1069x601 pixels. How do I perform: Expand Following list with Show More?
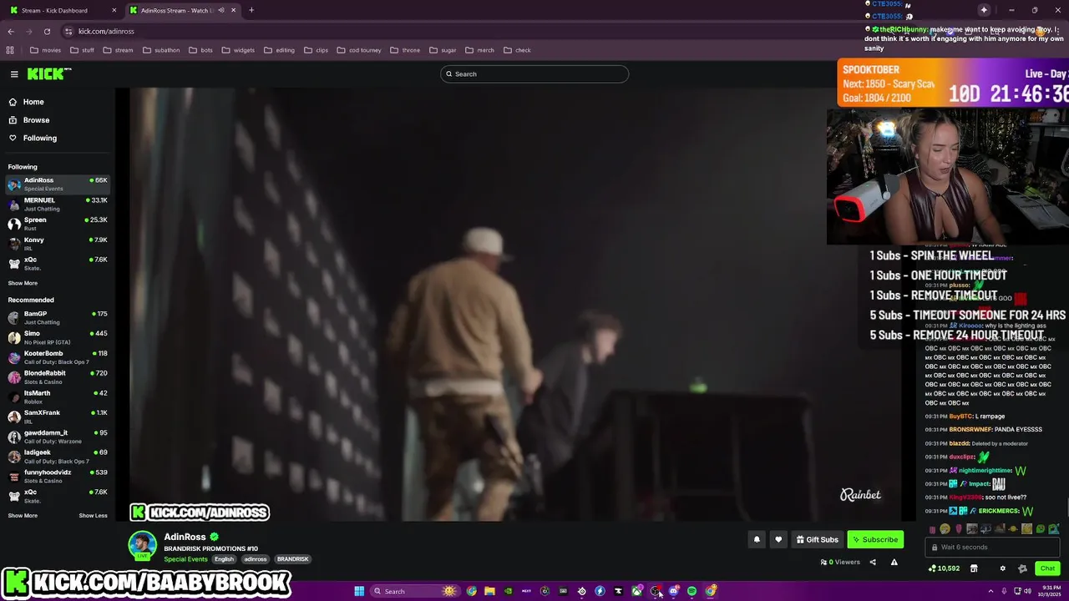(x=23, y=283)
